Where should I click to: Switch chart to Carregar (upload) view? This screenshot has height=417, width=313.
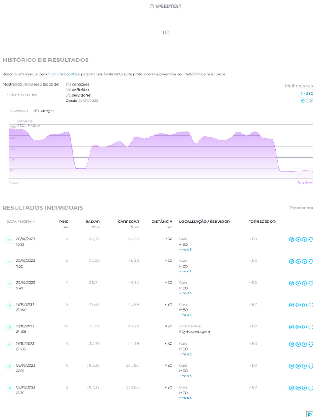[x=44, y=111]
